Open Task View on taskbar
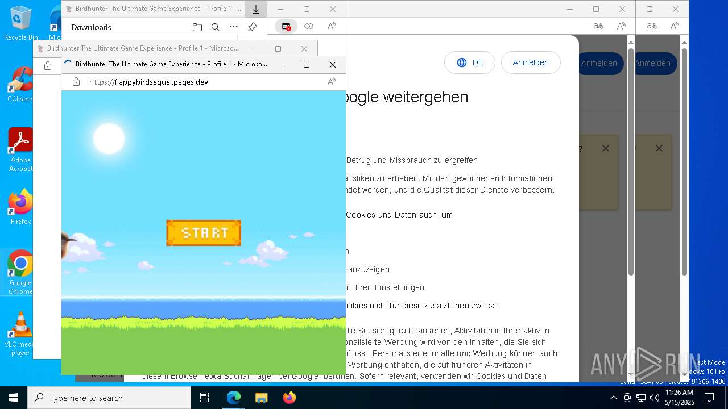Viewport: 728px width, 409px height. (x=205, y=398)
